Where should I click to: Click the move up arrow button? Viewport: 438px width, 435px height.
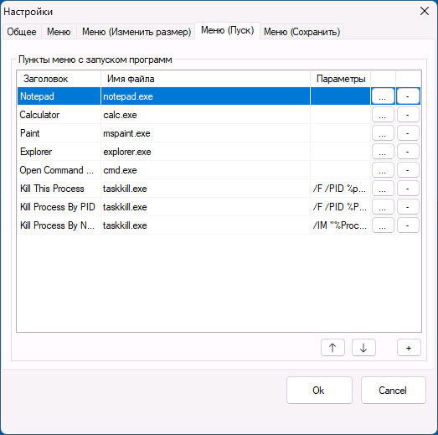click(x=332, y=348)
